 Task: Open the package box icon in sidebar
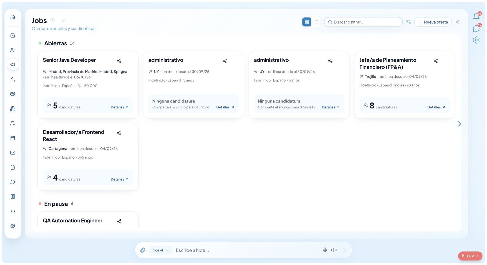point(13,226)
